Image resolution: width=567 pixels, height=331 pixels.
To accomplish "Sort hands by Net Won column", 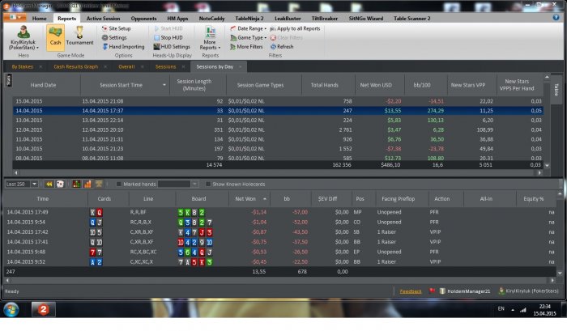I will pyautogui.click(x=249, y=199).
